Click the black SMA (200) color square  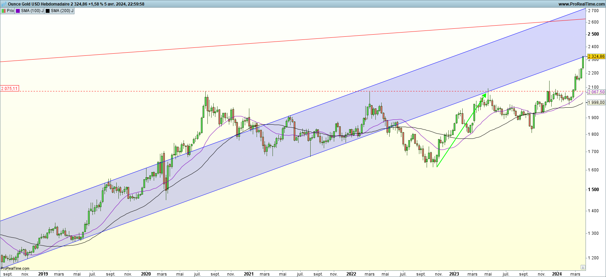(x=48, y=11)
